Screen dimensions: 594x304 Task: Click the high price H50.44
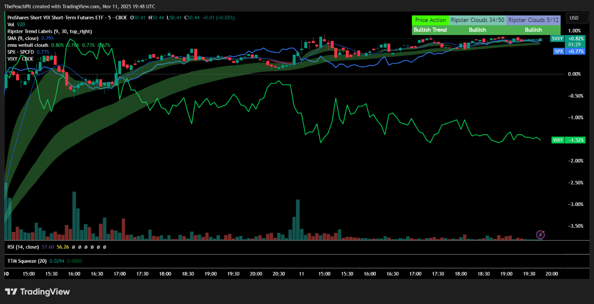click(x=156, y=18)
